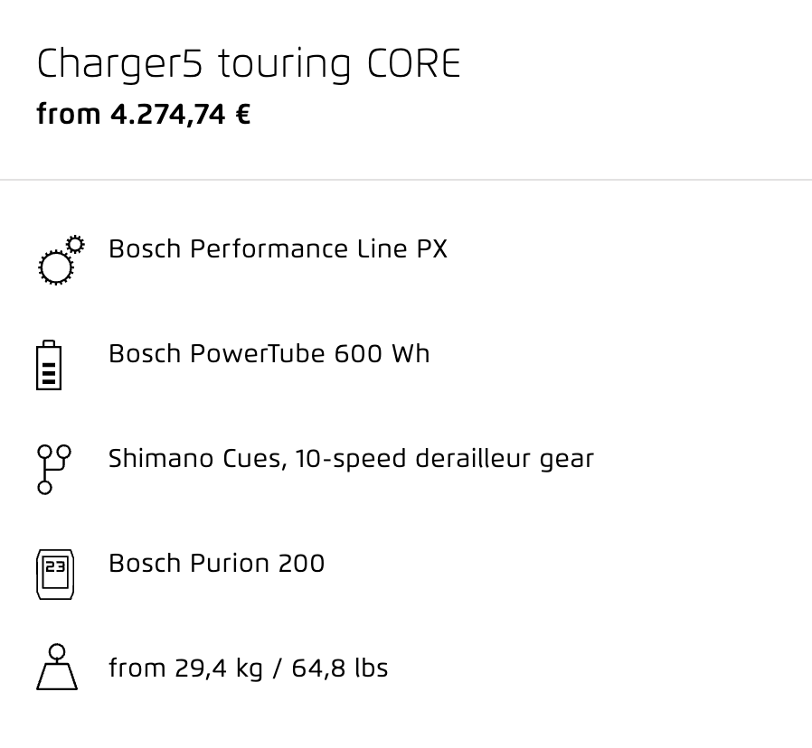Click the gear shifting drivetrain icon

point(54,470)
